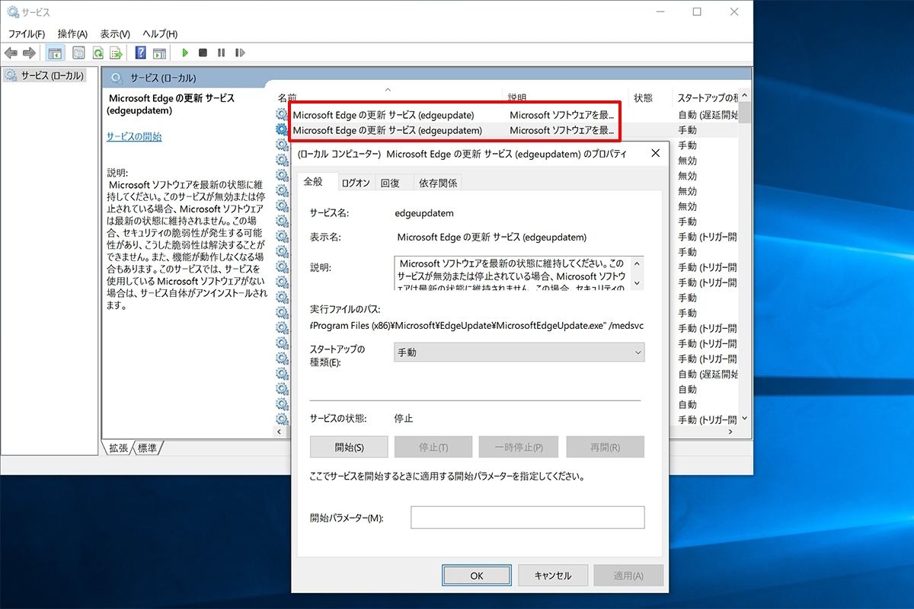Viewport: 914px width, 609px height.
Task: Open the Properties toolbar icon
Action: click(78, 53)
